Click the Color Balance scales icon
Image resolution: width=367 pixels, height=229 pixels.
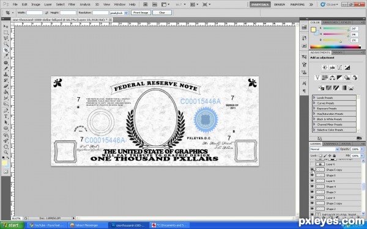tap(332, 78)
